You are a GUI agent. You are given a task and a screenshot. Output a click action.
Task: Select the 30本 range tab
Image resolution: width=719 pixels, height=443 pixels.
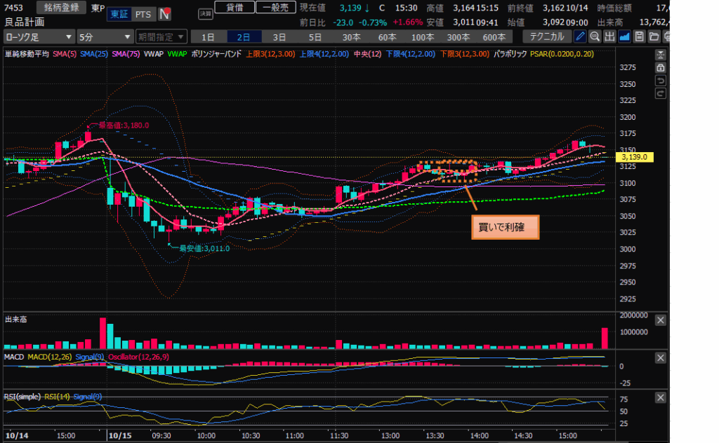click(352, 36)
